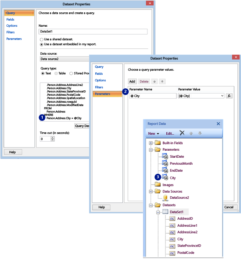Click the Data Sources folder icon
This screenshot has height=262, width=241.
158,191
